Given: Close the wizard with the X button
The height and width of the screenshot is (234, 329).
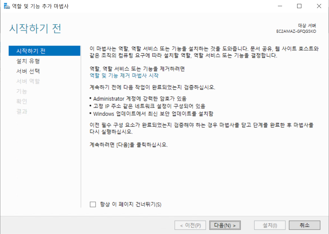Looking at the screenshot, I should 319,6.
